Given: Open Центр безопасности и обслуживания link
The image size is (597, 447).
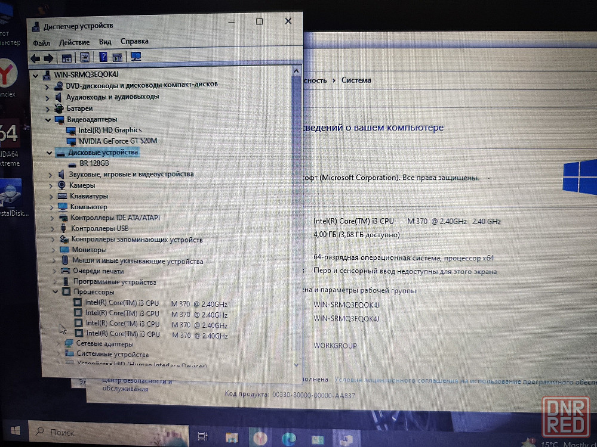Looking at the screenshot, I should 137,384.
